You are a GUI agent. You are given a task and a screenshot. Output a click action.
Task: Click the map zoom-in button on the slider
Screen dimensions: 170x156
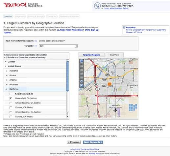coord(82,61)
